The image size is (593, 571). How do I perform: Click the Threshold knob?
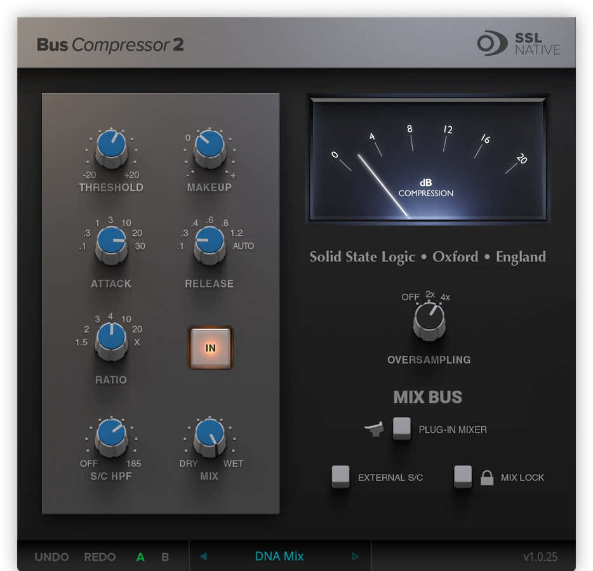111,148
